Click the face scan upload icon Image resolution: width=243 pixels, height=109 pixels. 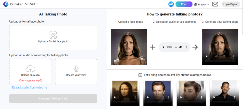[53, 35]
